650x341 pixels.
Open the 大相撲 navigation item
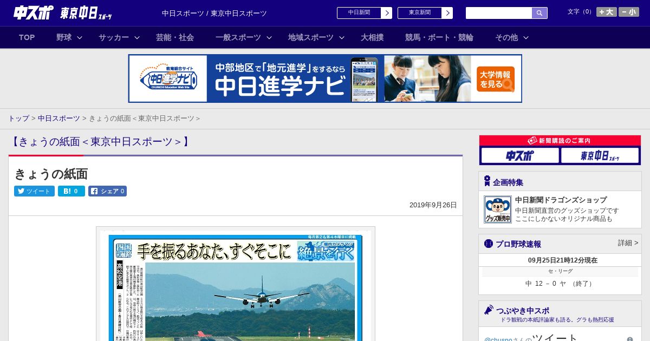coord(372,37)
